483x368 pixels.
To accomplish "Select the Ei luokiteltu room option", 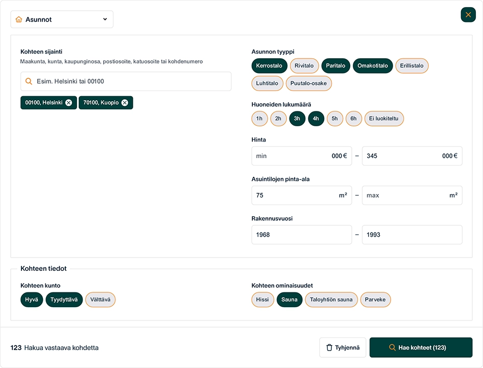I will click(x=384, y=119).
